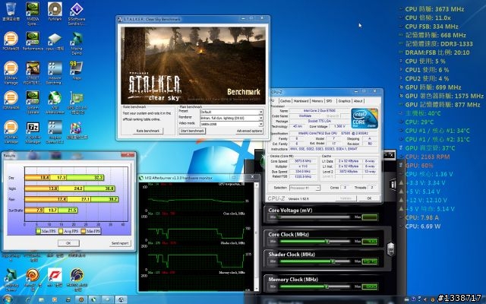
Task: Click the Core Clock value field
Action: pyautogui.click(x=370, y=241)
